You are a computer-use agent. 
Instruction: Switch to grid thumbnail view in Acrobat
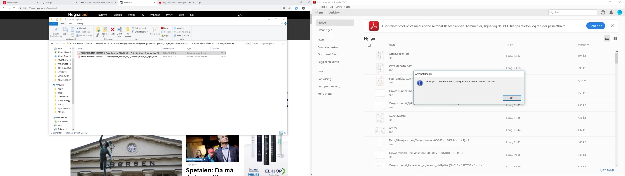(615, 38)
